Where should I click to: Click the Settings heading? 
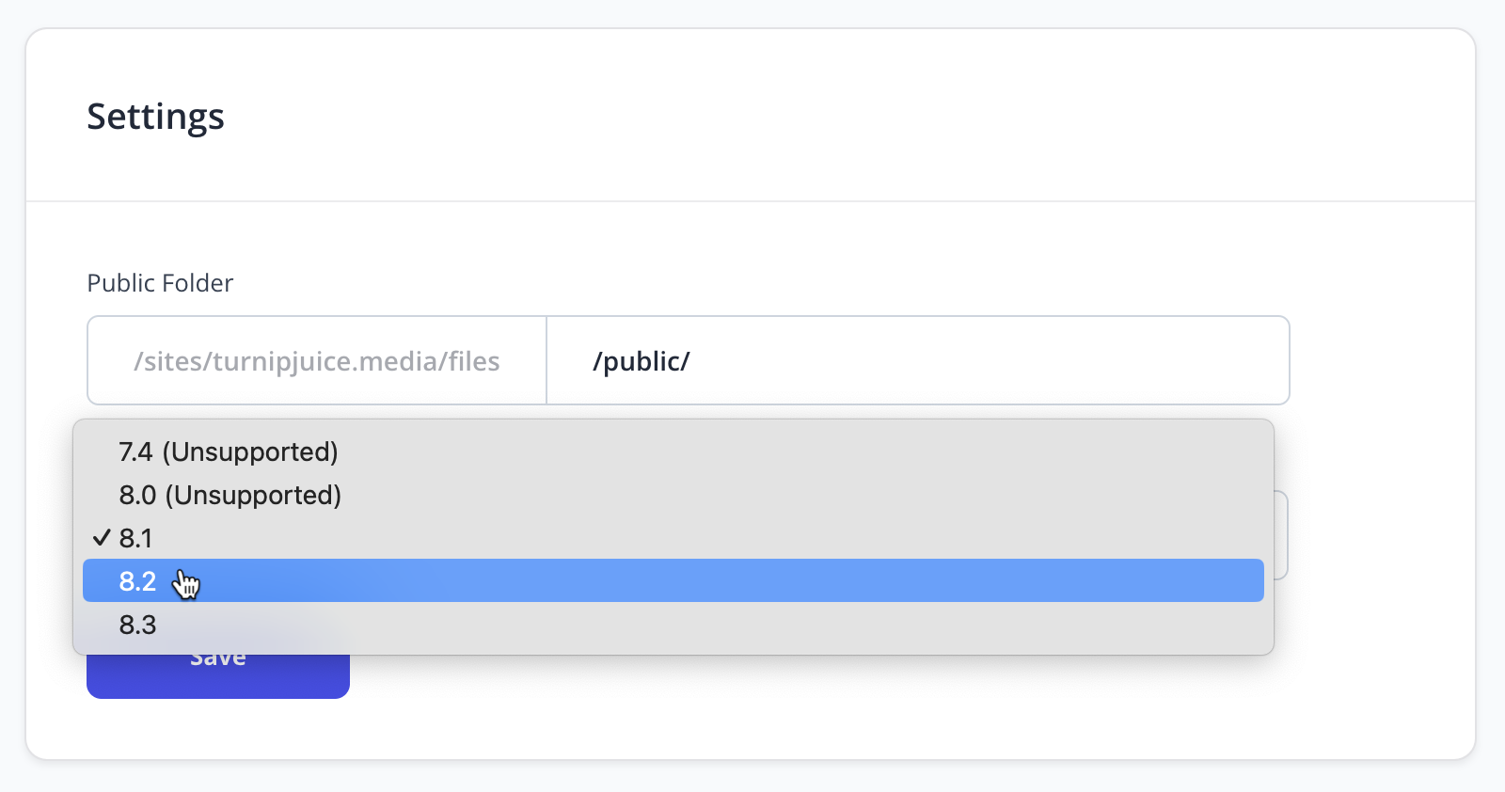155,117
